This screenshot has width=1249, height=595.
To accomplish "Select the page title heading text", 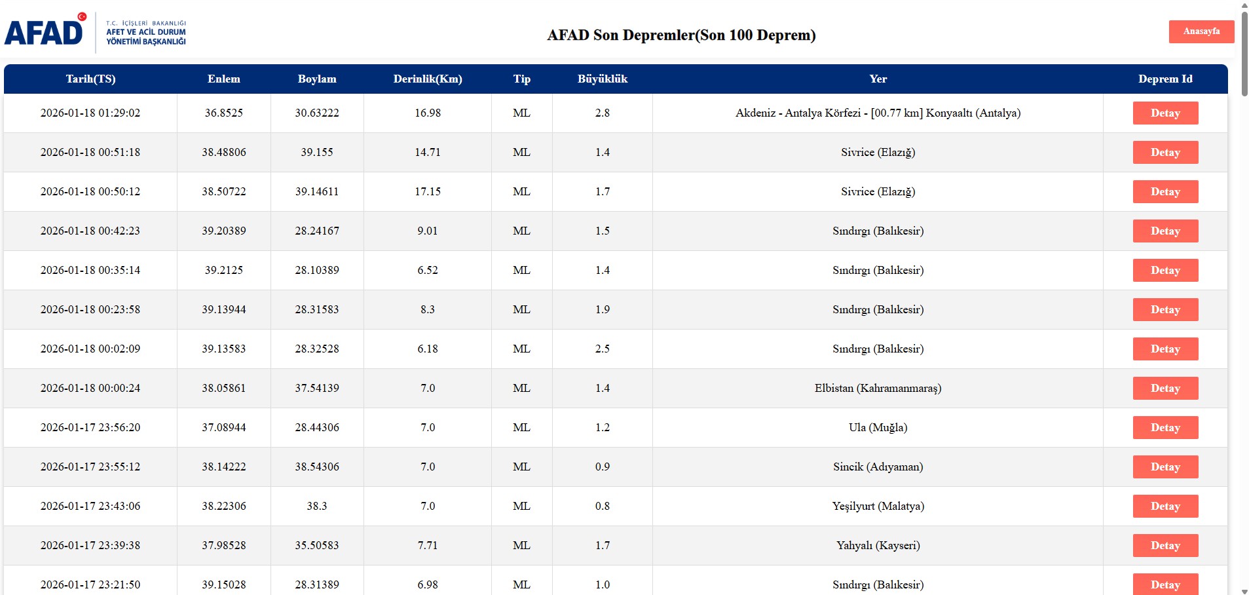I will (681, 35).
